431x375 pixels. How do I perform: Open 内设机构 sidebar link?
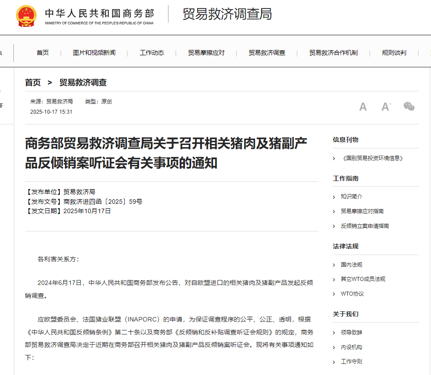pyautogui.click(x=352, y=347)
